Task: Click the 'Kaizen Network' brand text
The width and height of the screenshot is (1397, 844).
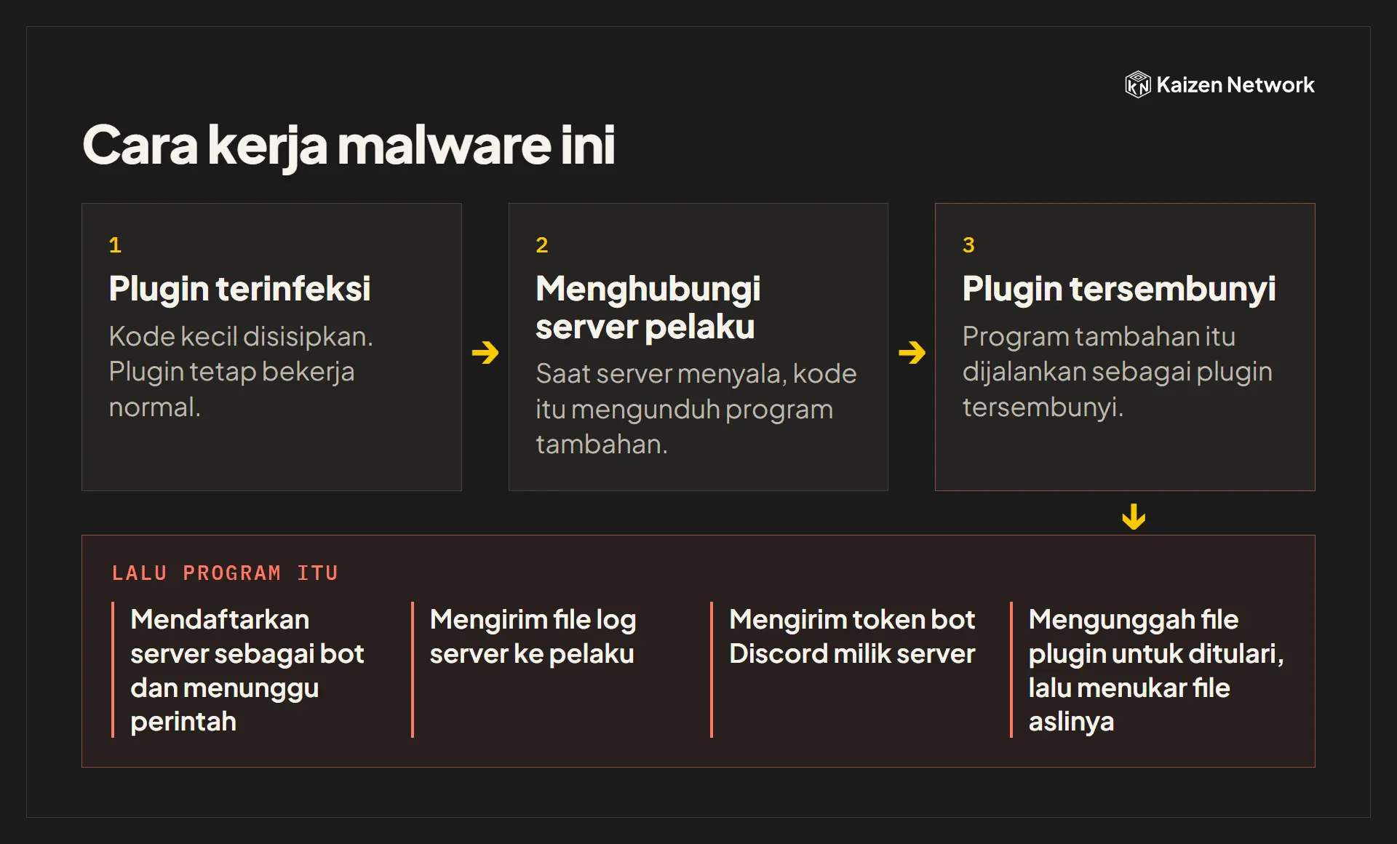Action: 1235,85
